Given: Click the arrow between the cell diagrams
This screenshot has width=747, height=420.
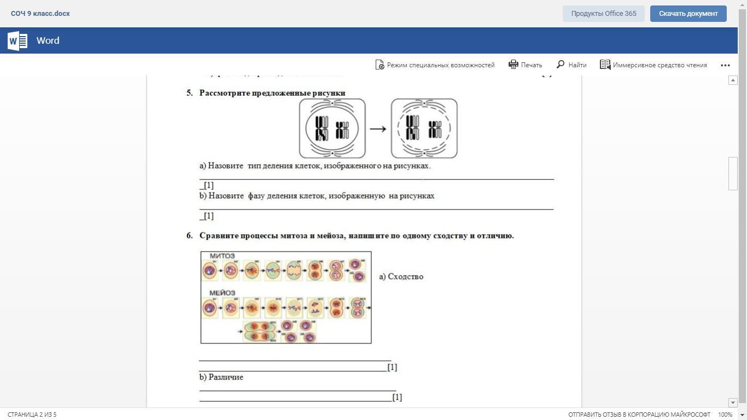Looking at the screenshot, I should (x=378, y=129).
